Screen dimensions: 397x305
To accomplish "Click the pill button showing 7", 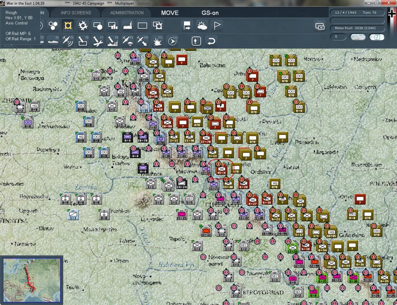I will 376,37.
